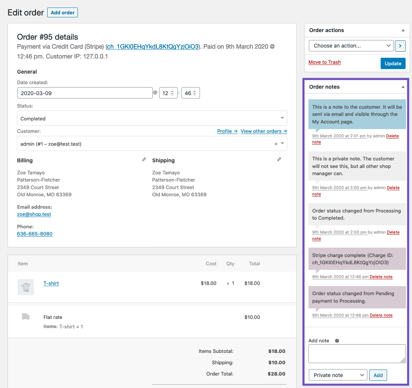
Task: Collapse the Order notes panel
Action: 403,86
